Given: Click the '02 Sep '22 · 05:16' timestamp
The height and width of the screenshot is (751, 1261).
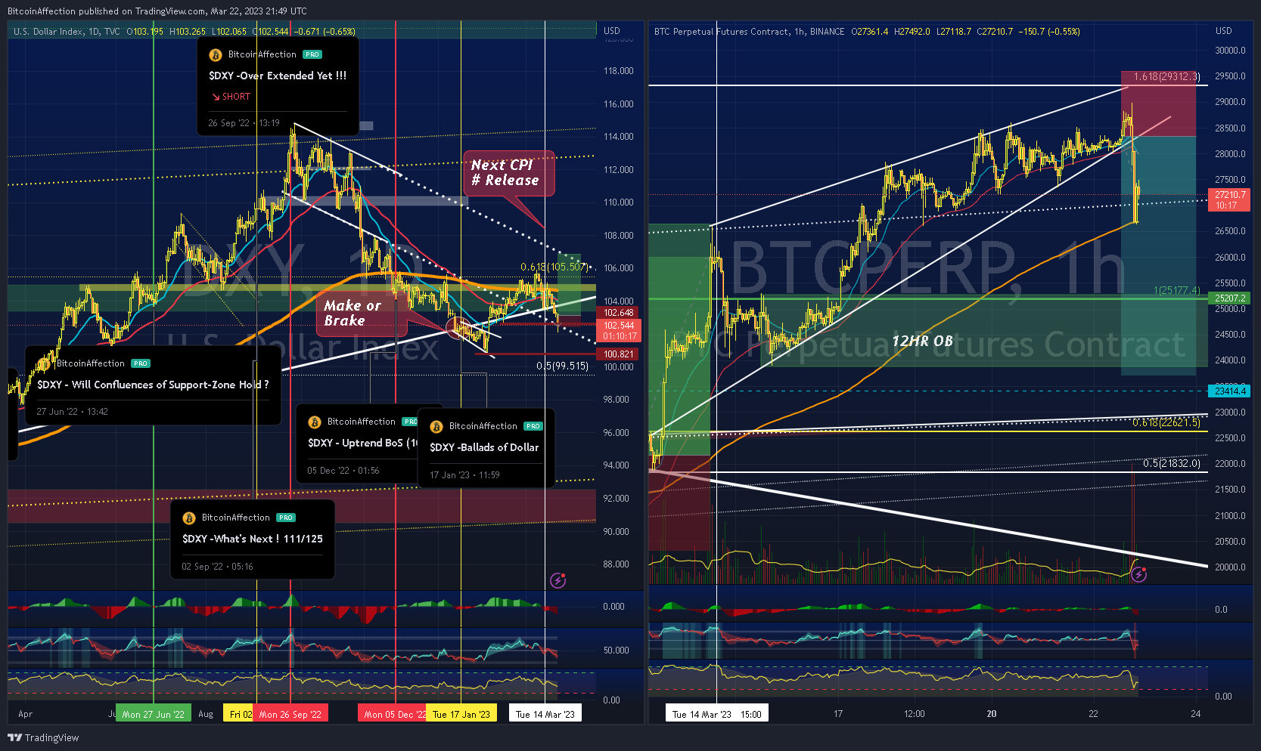Looking at the screenshot, I should [x=217, y=567].
